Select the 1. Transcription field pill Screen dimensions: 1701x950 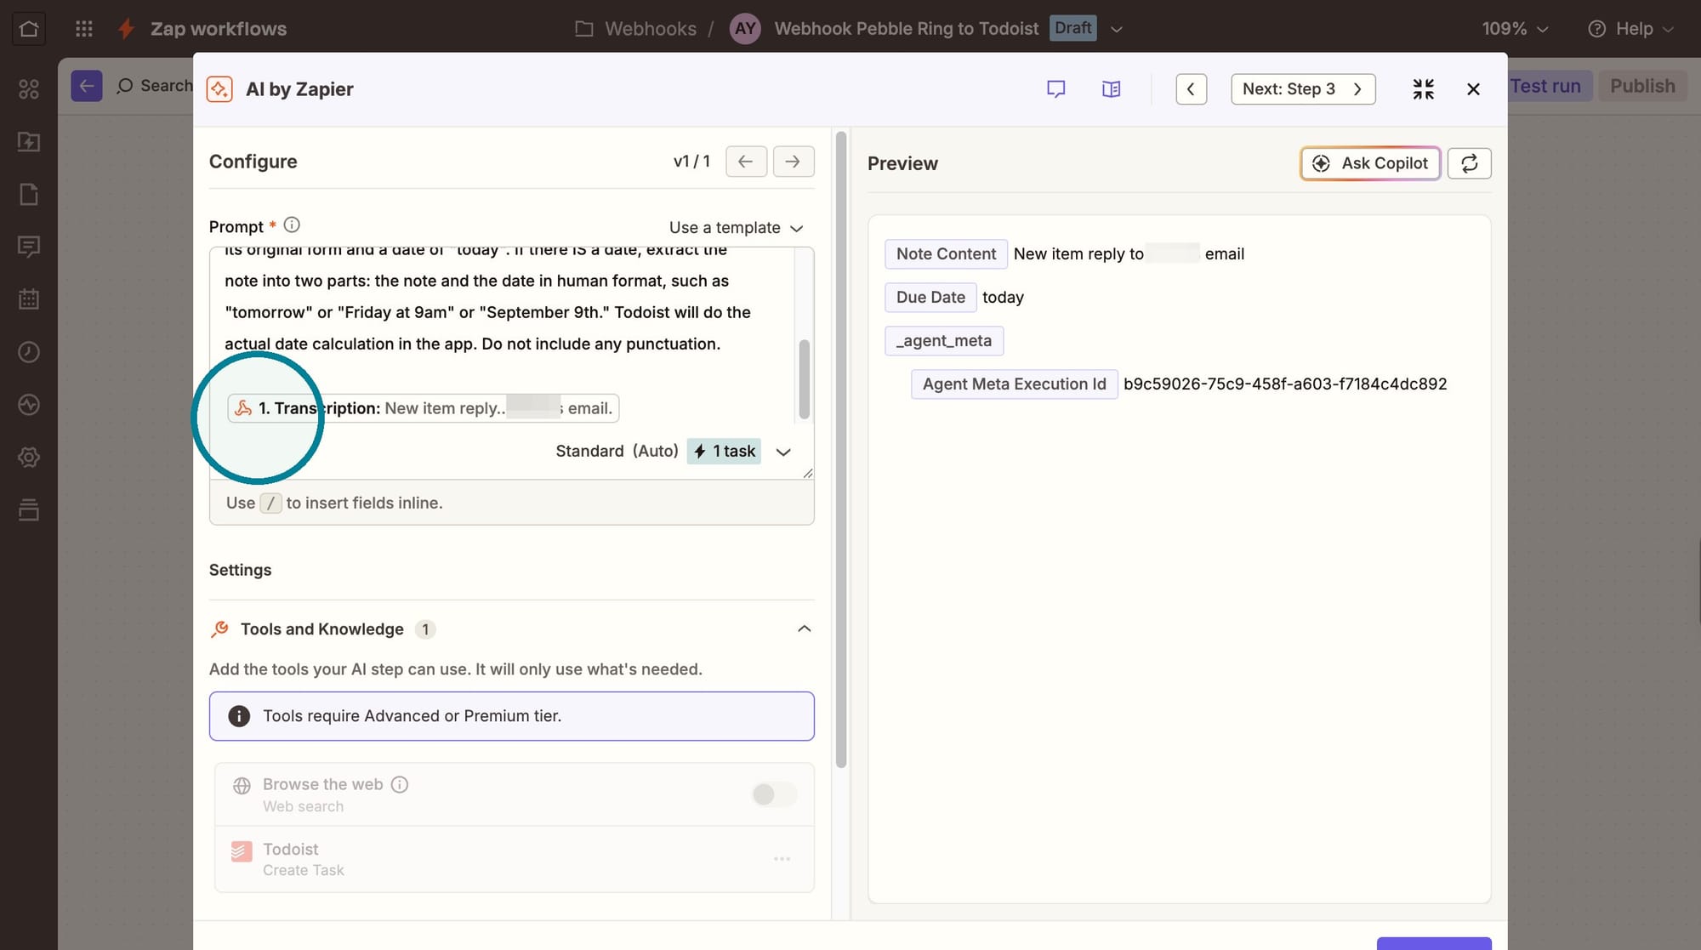pos(423,408)
